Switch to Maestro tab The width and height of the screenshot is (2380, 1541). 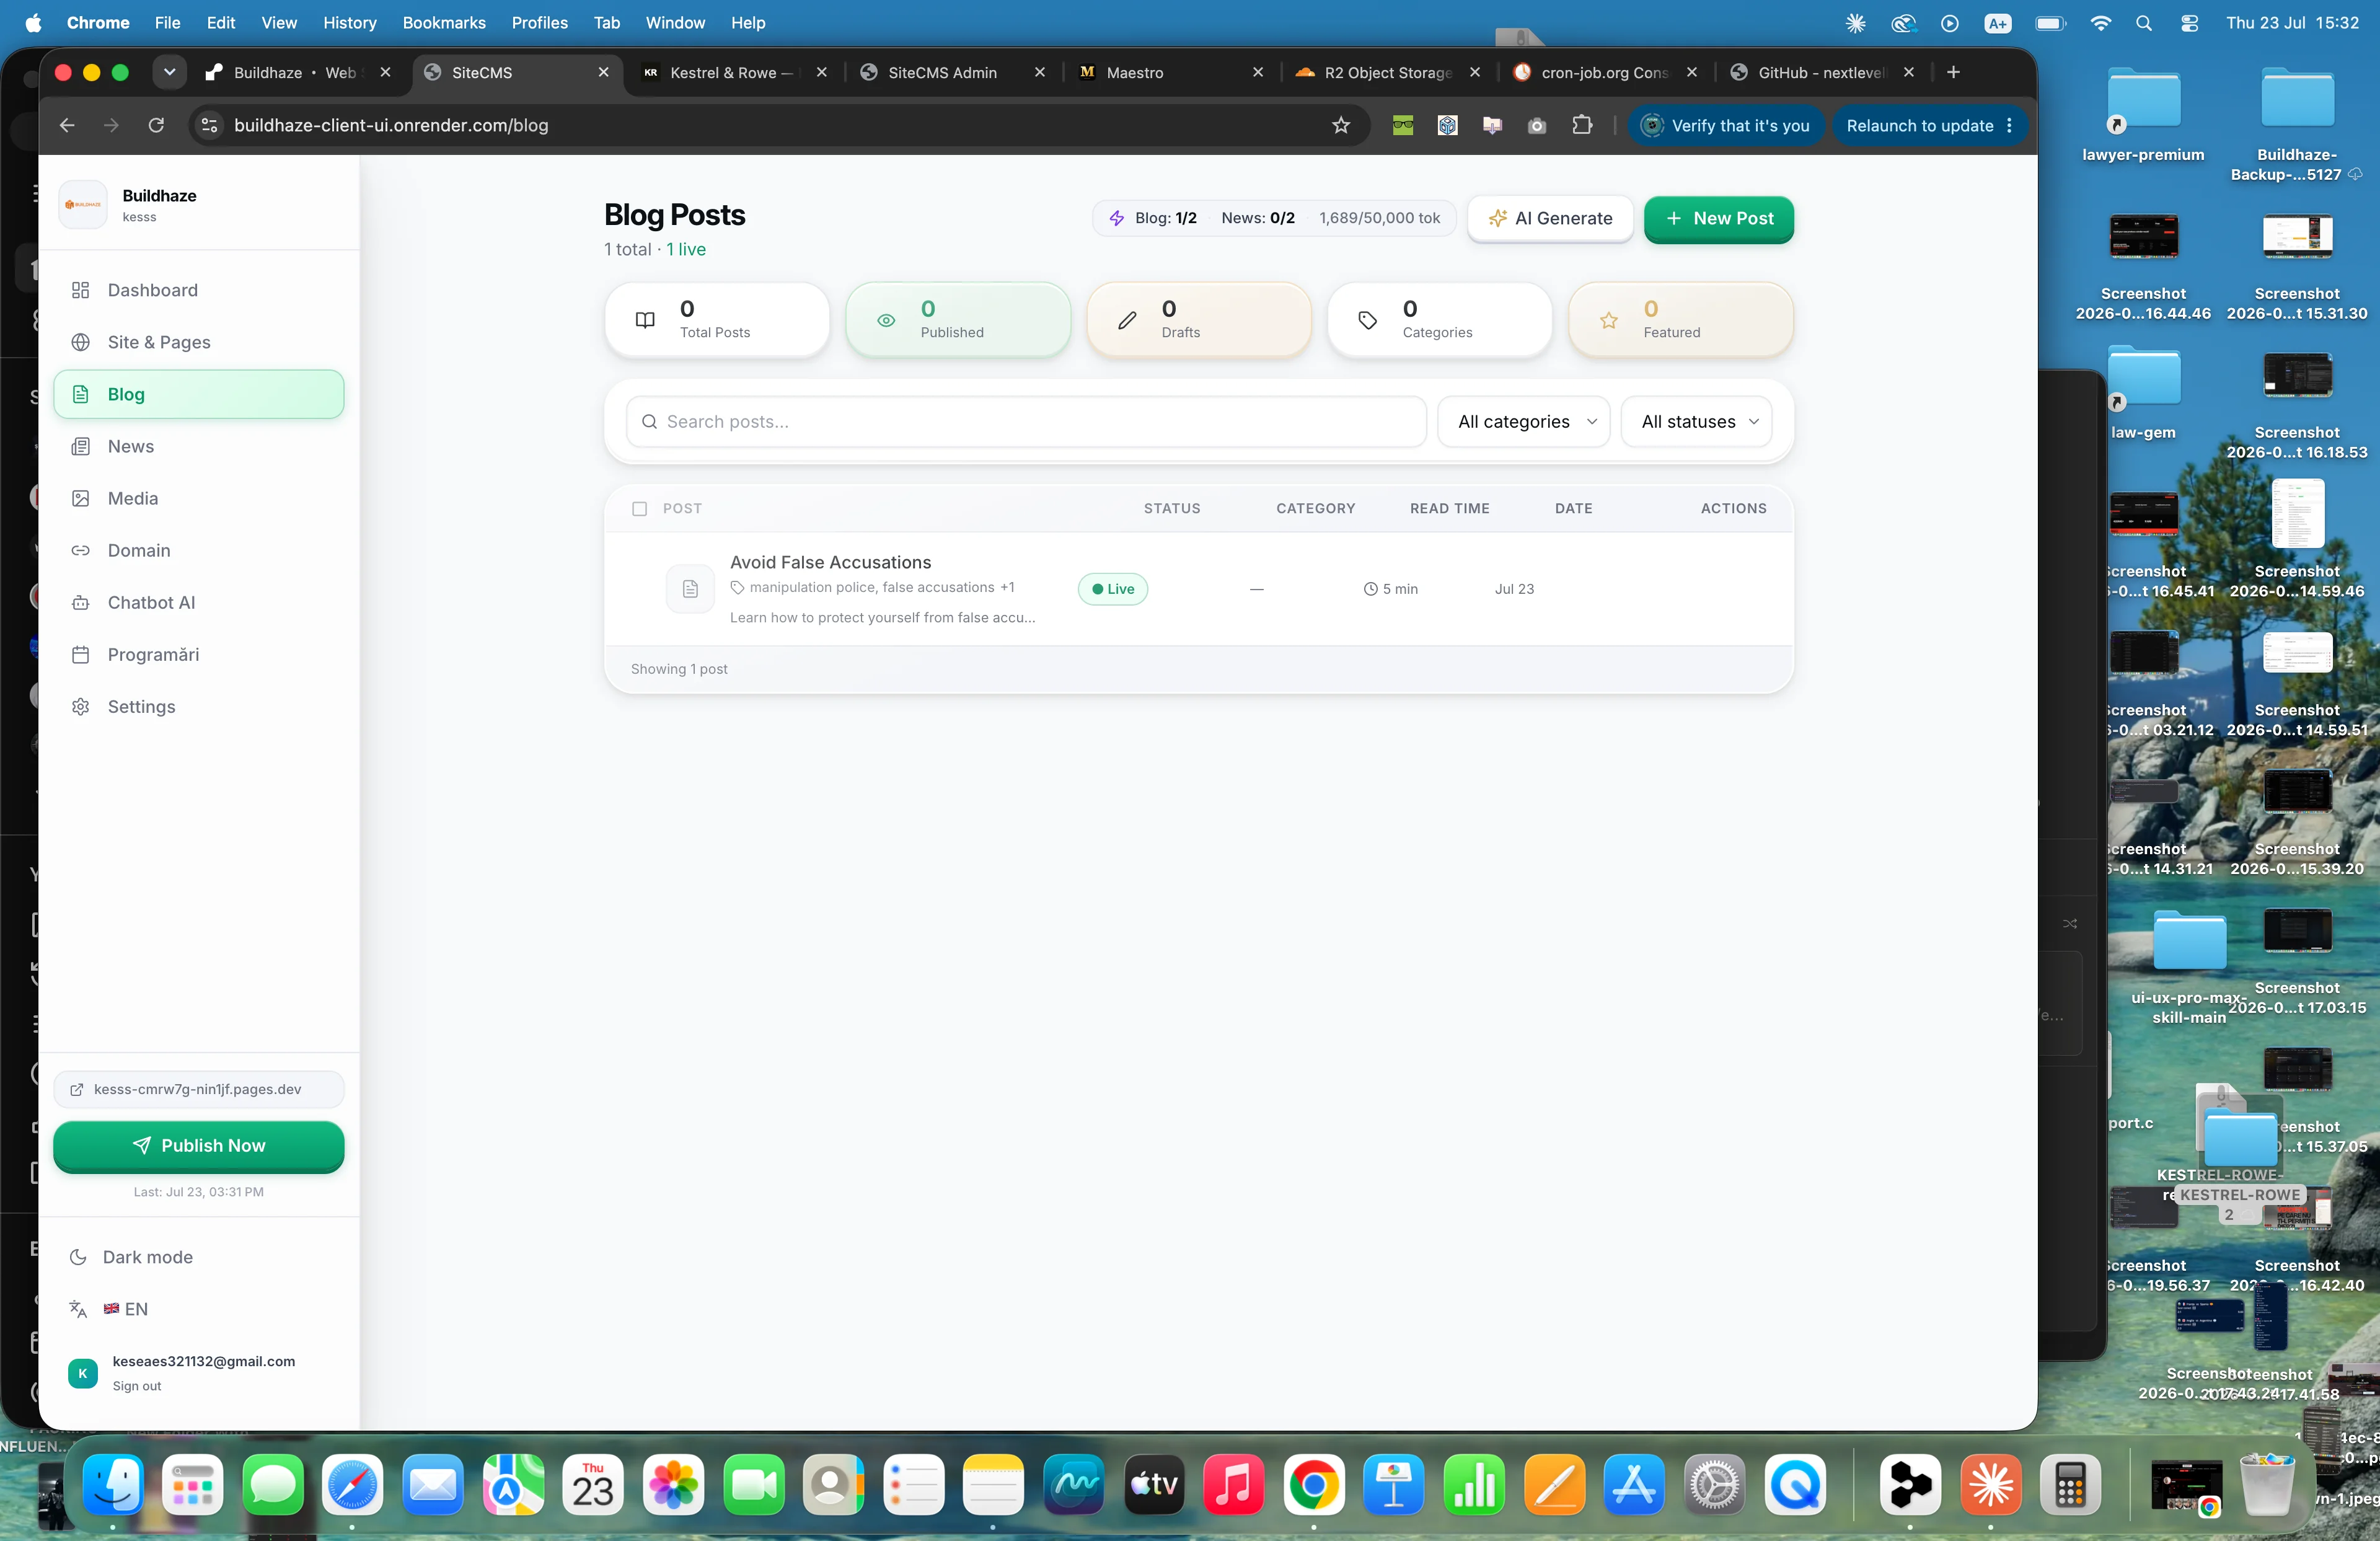(x=1169, y=72)
